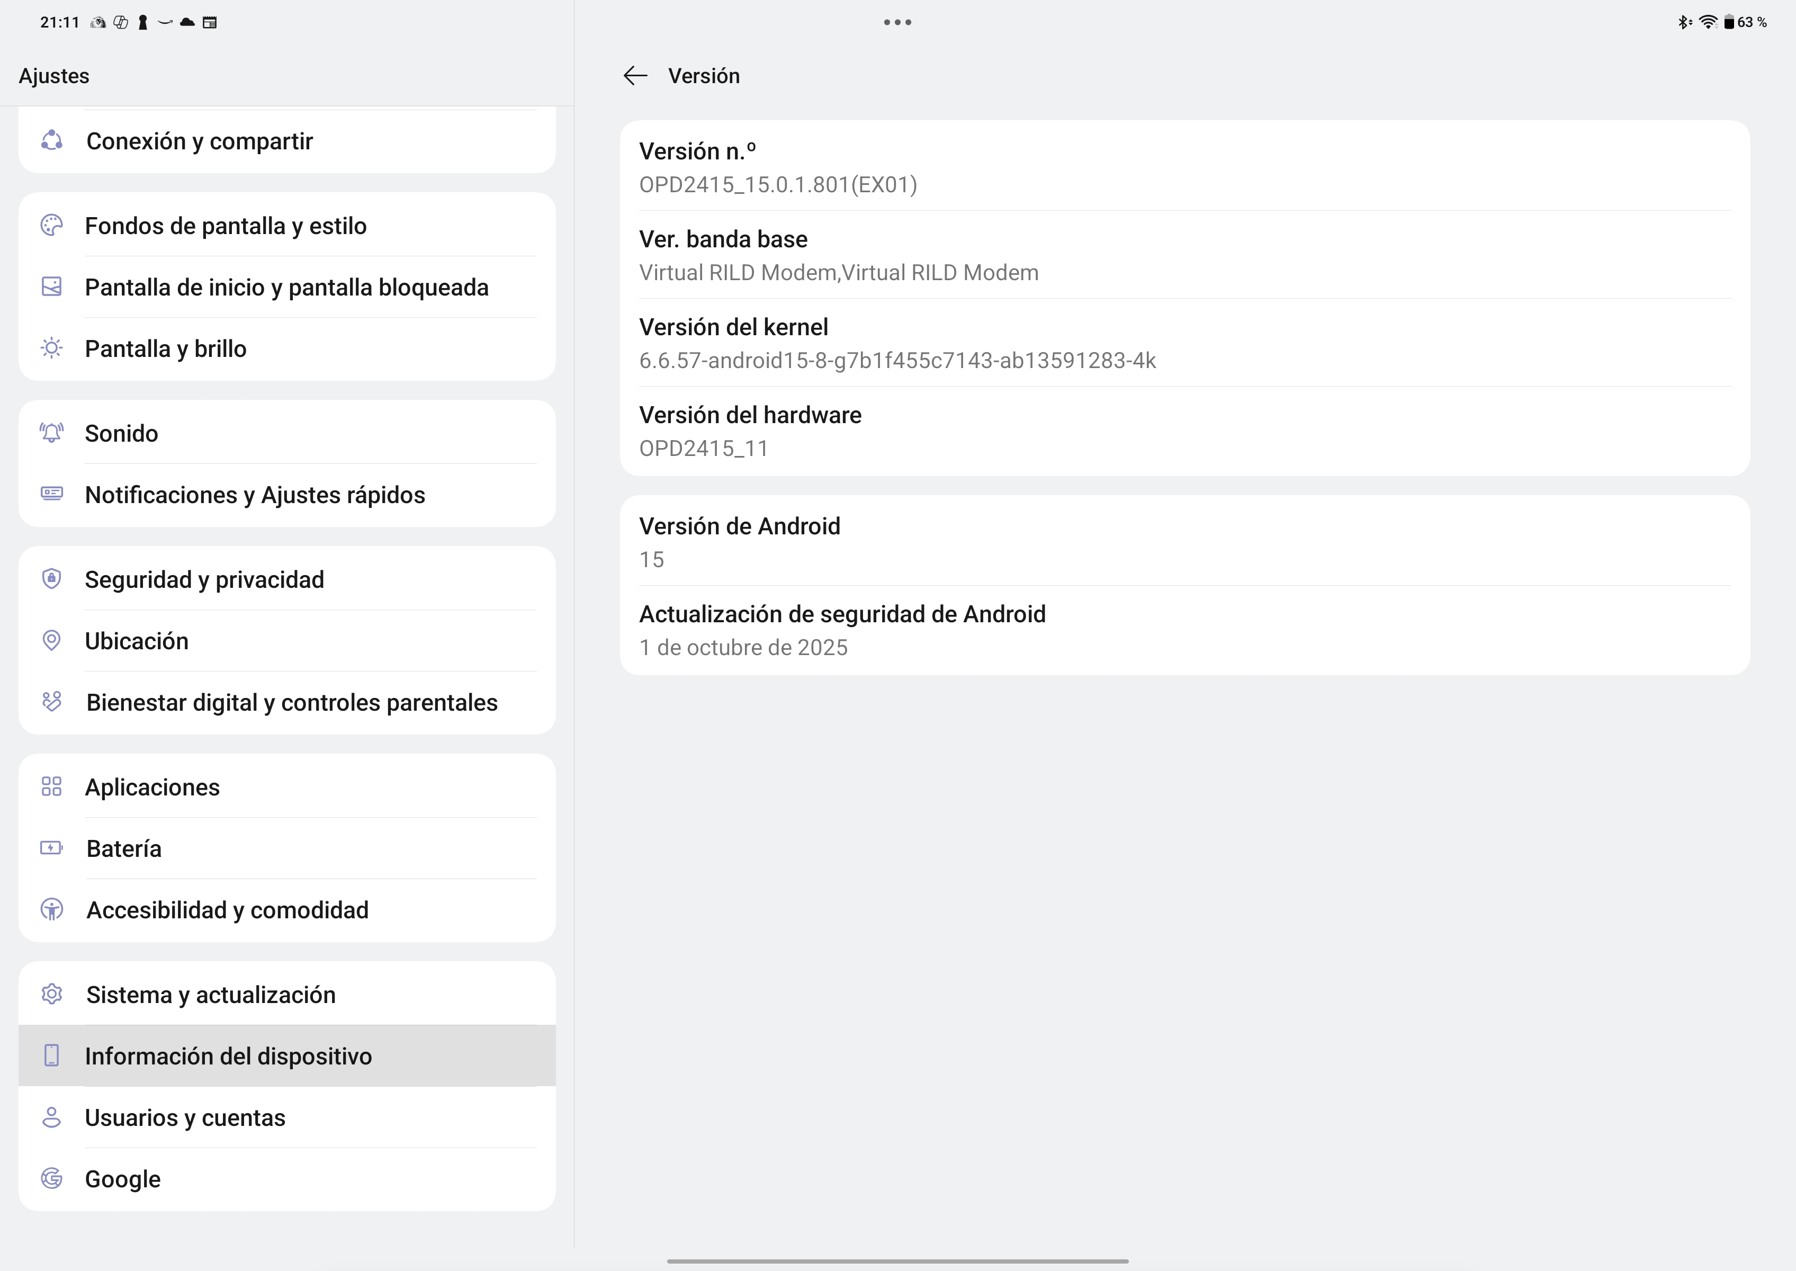Click the Wi-Fi status bar icon
The width and height of the screenshot is (1796, 1271).
tap(1709, 22)
